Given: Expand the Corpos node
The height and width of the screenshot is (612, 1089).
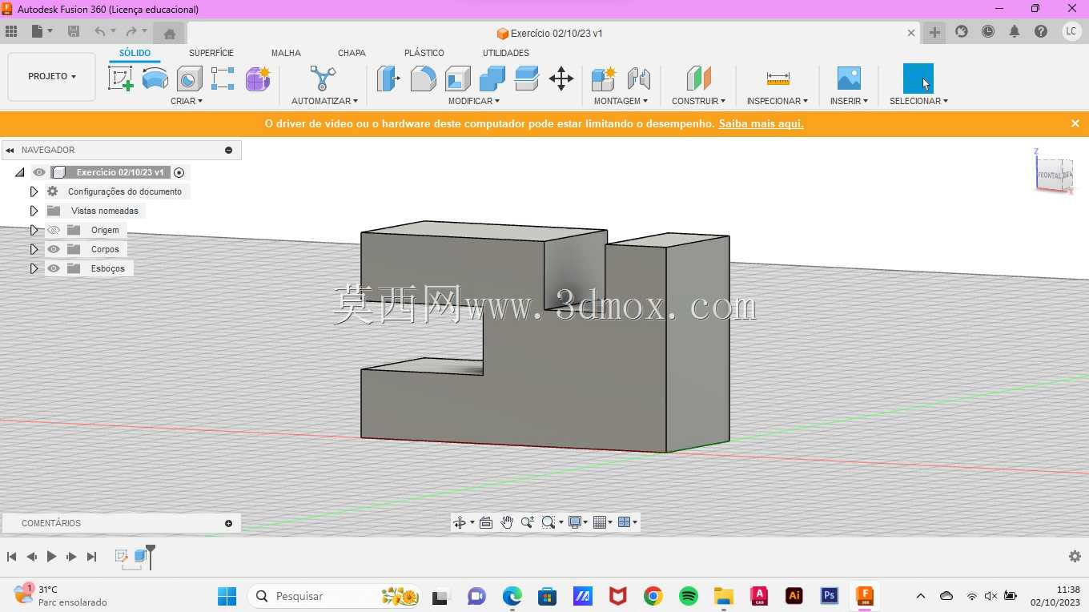Looking at the screenshot, I should click(34, 249).
